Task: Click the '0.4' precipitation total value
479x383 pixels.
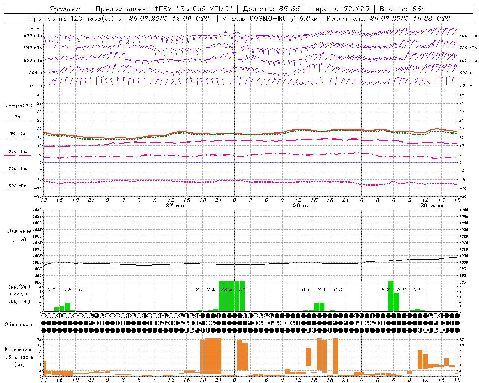Action: [211, 289]
